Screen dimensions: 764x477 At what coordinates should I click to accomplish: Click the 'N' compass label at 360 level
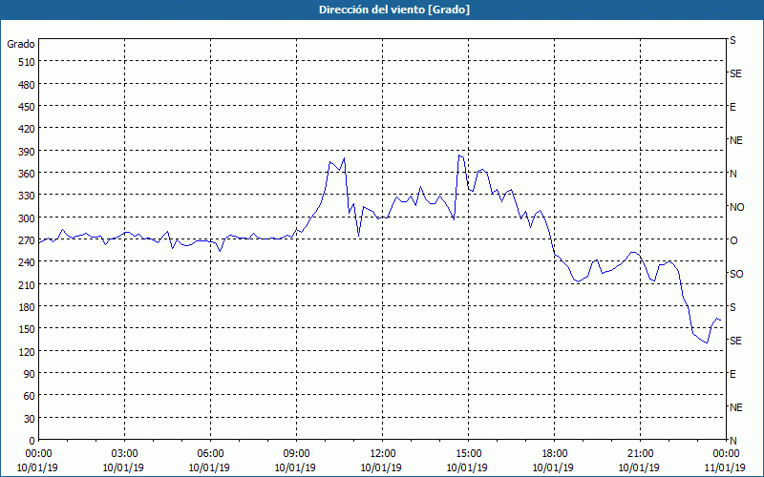click(732, 174)
